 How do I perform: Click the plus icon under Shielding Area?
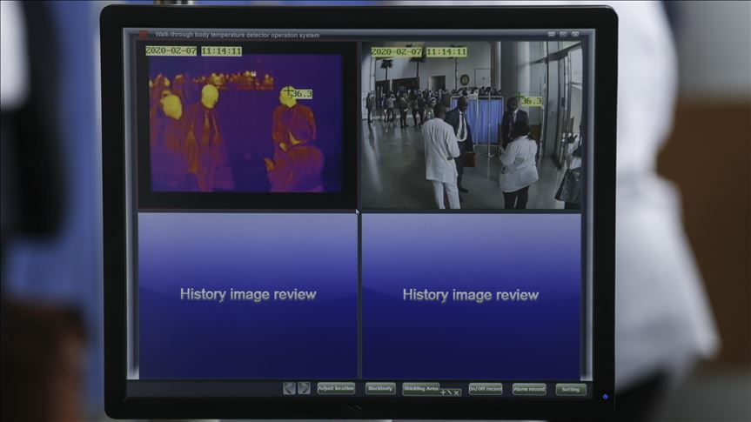pyautogui.click(x=442, y=393)
